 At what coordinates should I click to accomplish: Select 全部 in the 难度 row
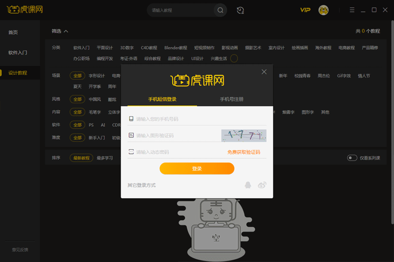click(77, 138)
